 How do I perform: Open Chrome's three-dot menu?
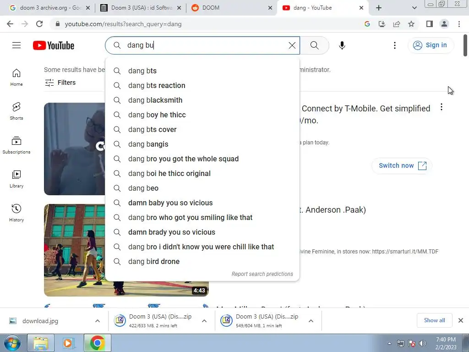coord(459,24)
